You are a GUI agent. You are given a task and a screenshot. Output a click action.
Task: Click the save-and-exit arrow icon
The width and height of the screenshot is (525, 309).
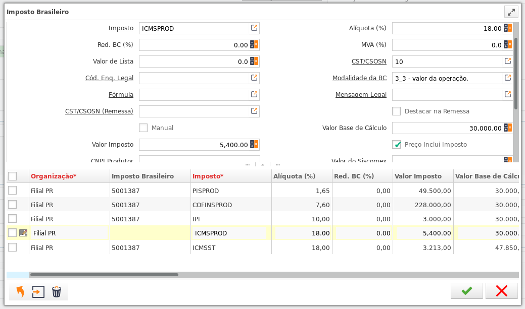38,292
